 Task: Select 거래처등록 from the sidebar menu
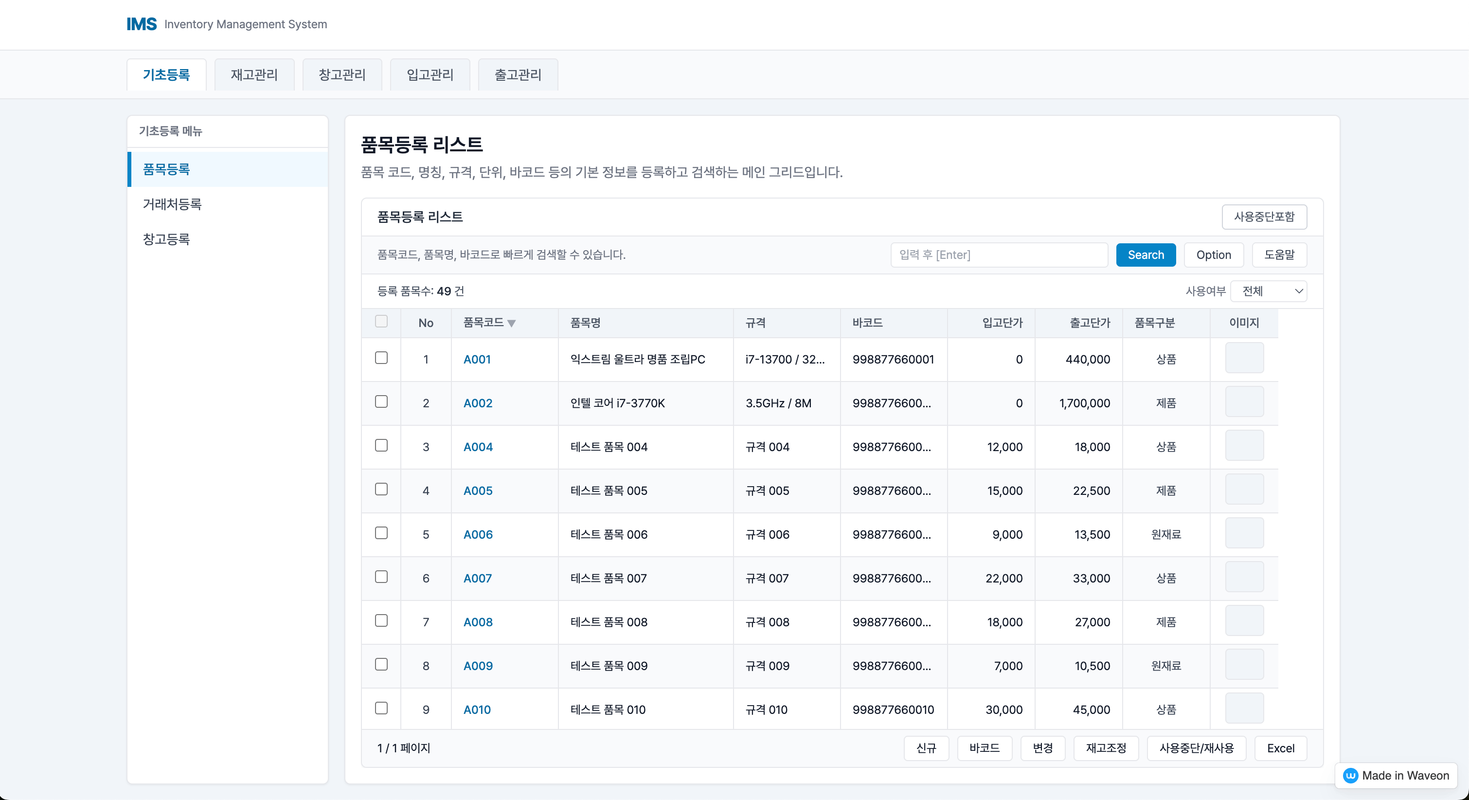pyautogui.click(x=172, y=204)
